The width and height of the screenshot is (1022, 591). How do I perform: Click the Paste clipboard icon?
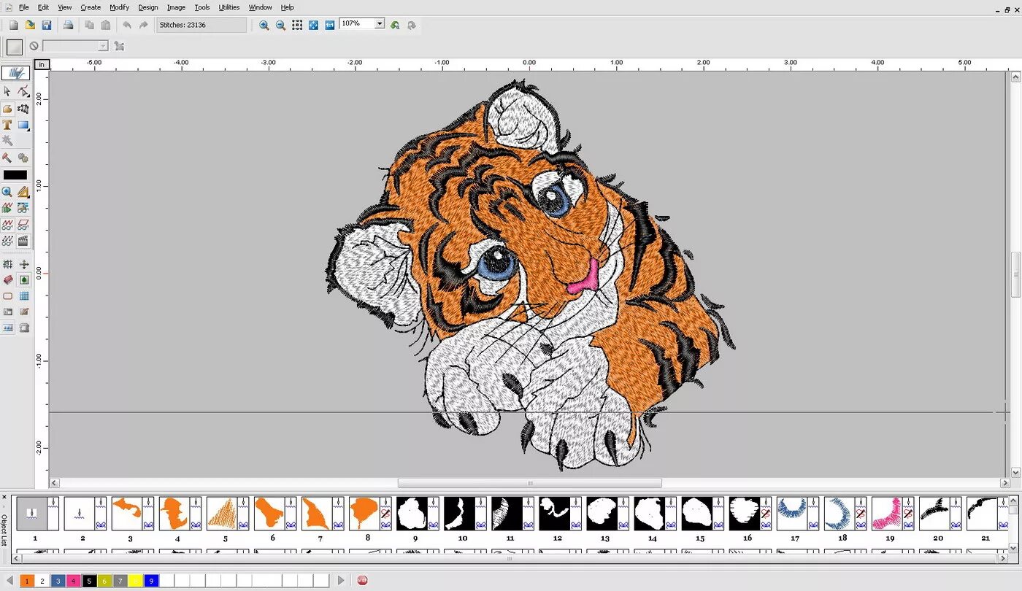click(x=106, y=25)
